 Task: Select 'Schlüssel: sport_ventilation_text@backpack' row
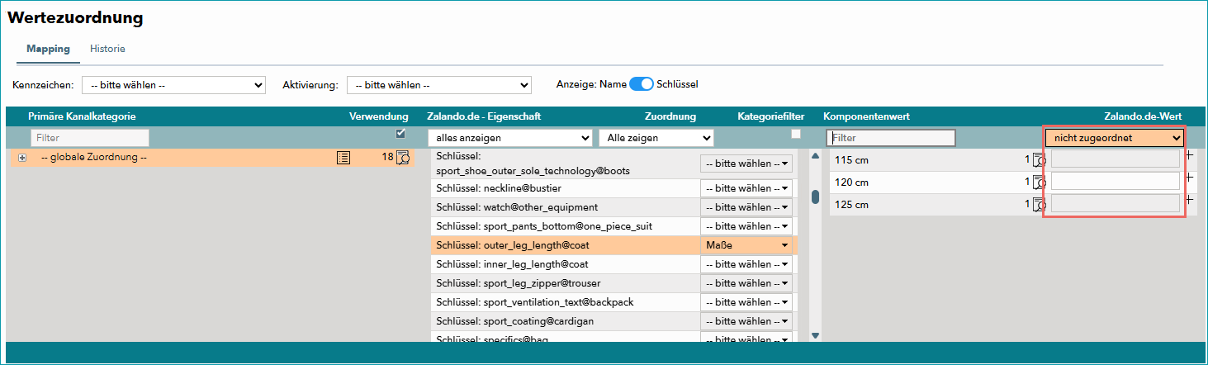click(x=613, y=302)
